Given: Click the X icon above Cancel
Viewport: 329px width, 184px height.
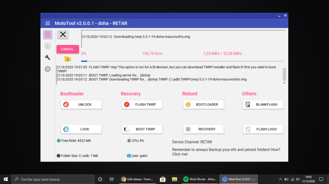Looking at the screenshot, I should [63, 34].
